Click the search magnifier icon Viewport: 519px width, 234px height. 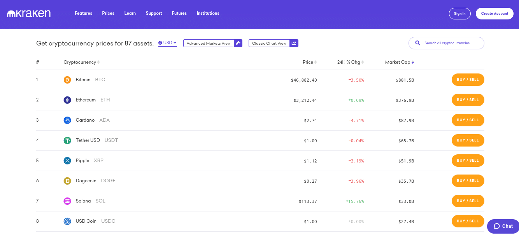tap(417, 43)
